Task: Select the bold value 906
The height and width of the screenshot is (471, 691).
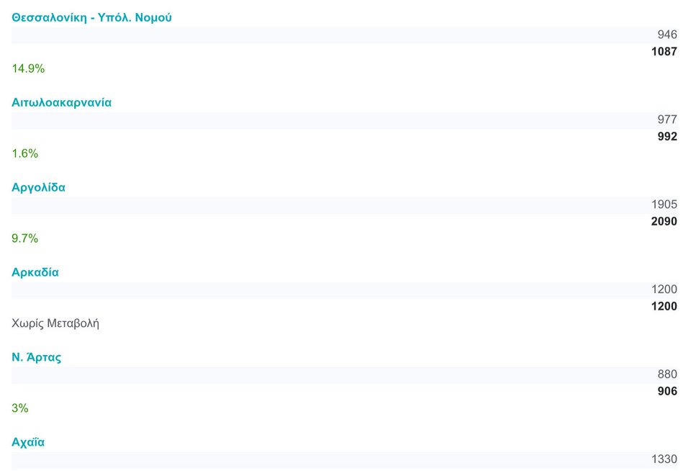Action: pos(667,392)
